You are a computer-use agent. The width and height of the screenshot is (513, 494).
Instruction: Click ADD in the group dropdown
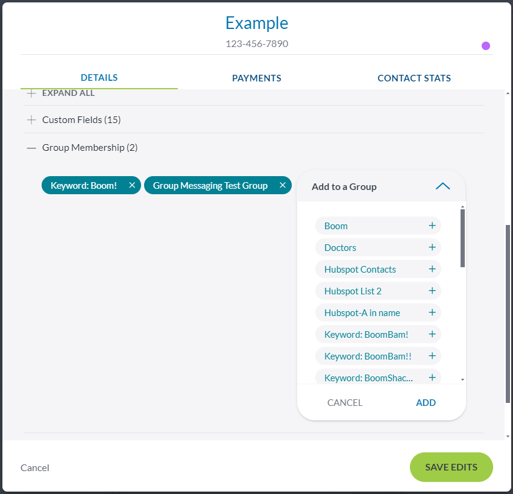coord(426,402)
